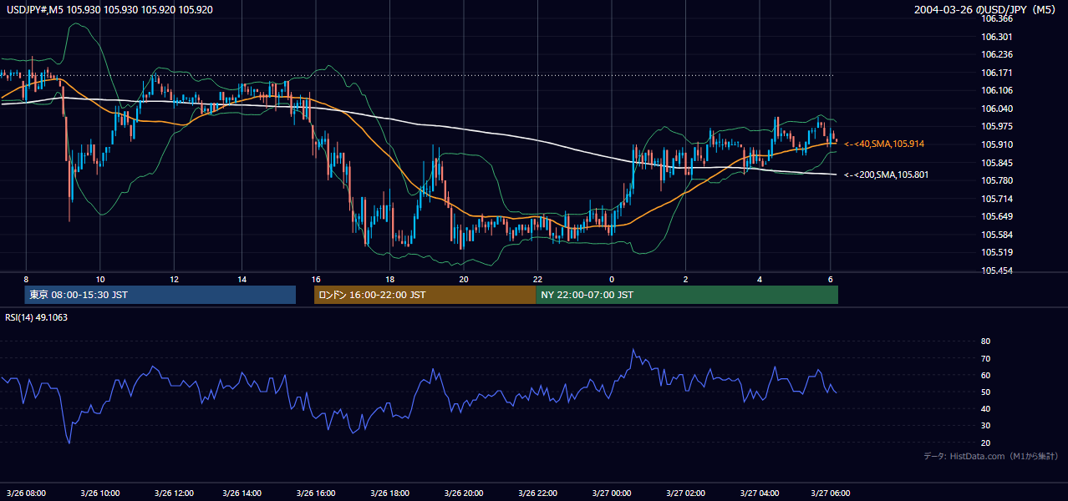Viewport: 1068px width, 501px height.
Task: Click RSI scale value 60
Action: click(x=985, y=375)
